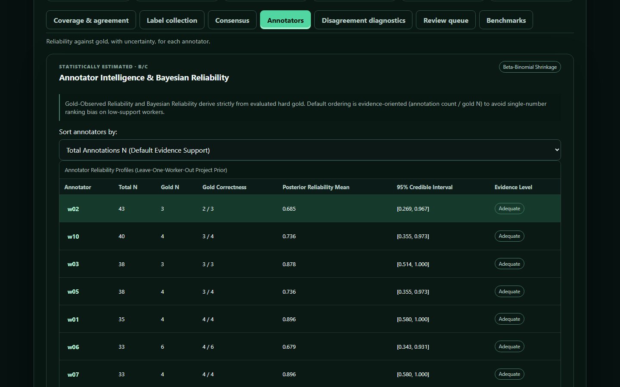Image resolution: width=620 pixels, height=387 pixels.
Task: Open the Coverage & agreement tab
Action: pos(91,20)
